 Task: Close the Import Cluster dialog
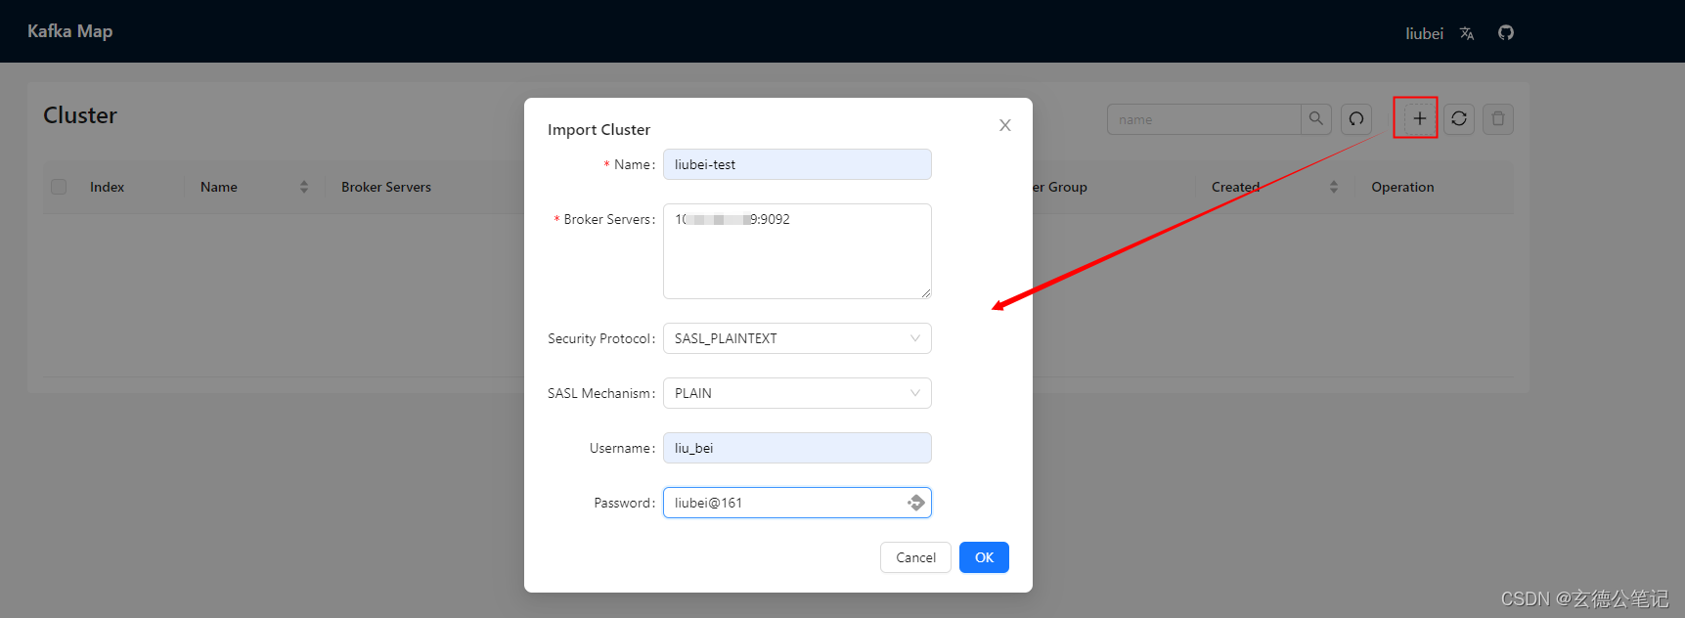[x=1005, y=125]
